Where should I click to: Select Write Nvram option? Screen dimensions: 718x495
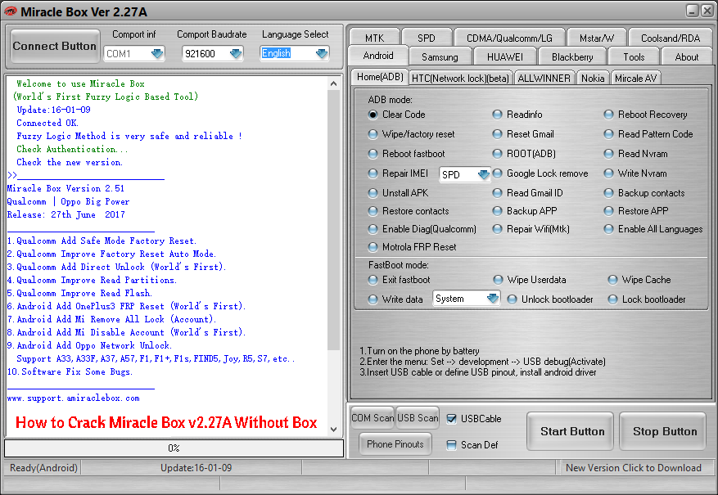[608, 173]
